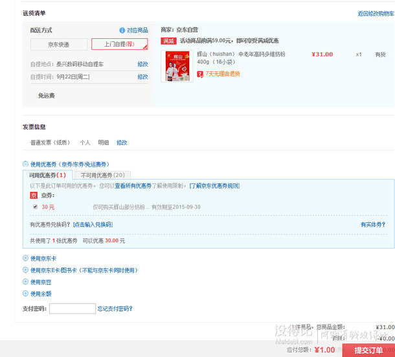Click the 7天无理由退货 text
Viewport: 395px width, 357px height.
click(x=223, y=74)
